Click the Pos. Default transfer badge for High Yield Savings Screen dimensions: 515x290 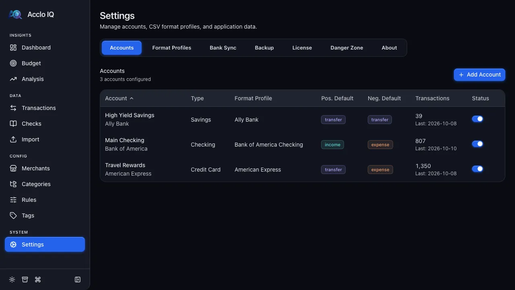[333, 120]
